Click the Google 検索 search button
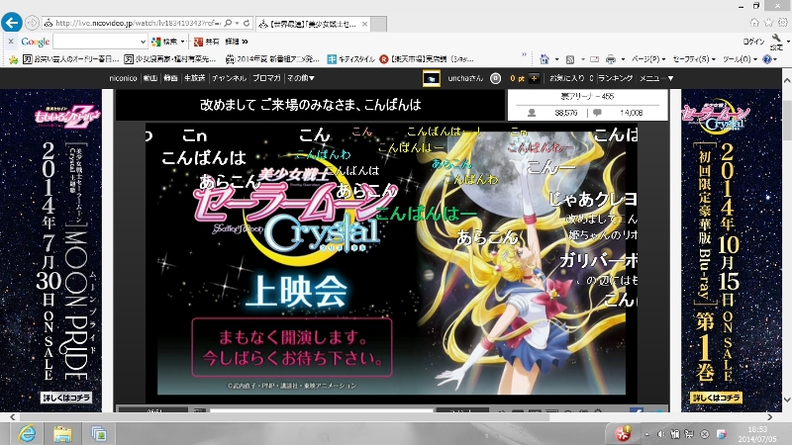 coord(165,42)
